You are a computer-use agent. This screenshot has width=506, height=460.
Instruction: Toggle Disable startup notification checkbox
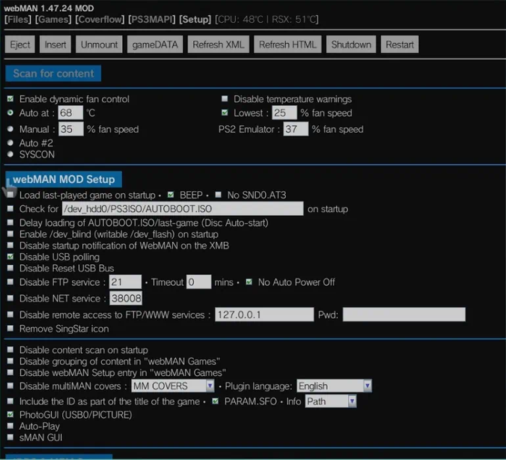pyautogui.click(x=11, y=245)
